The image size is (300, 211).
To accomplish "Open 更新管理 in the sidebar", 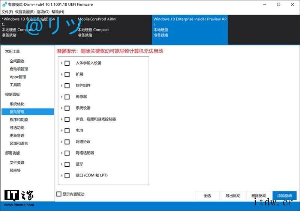I will (17, 136).
